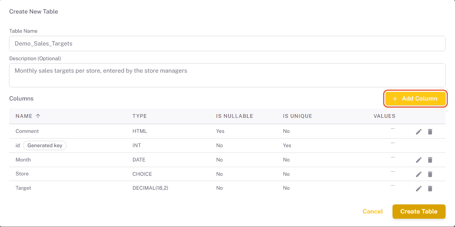Image resolution: width=455 pixels, height=227 pixels.
Task: Click the TYPE column header
Action: (x=140, y=116)
